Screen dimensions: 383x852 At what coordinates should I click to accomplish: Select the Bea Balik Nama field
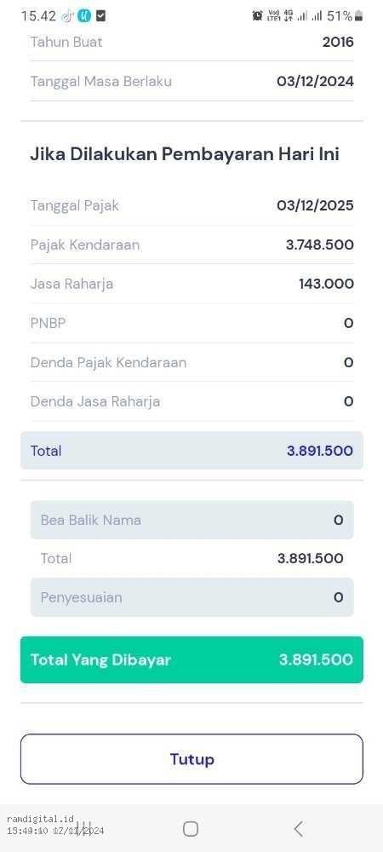(191, 520)
